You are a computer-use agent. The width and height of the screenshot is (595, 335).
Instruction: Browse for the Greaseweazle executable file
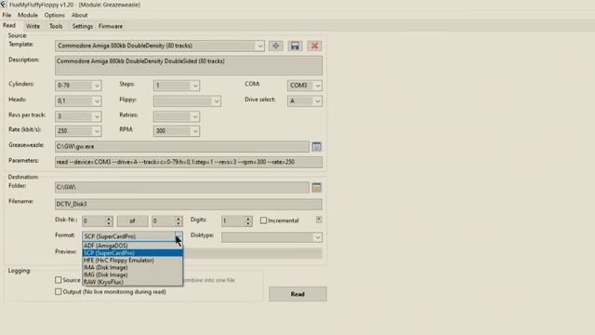[x=316, y=147]
